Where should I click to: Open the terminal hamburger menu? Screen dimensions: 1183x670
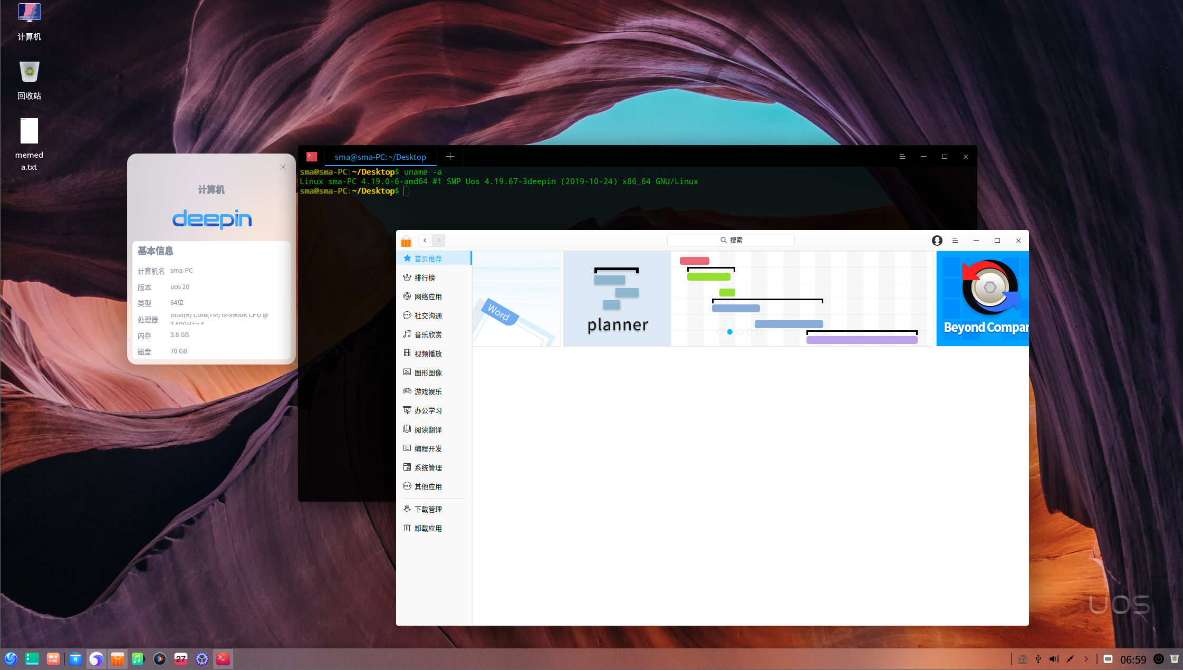click(x=902, y=157)
